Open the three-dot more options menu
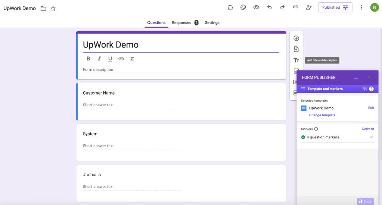Image resolution: width=382 pixels, height=205 pixels. coord(361,7)
